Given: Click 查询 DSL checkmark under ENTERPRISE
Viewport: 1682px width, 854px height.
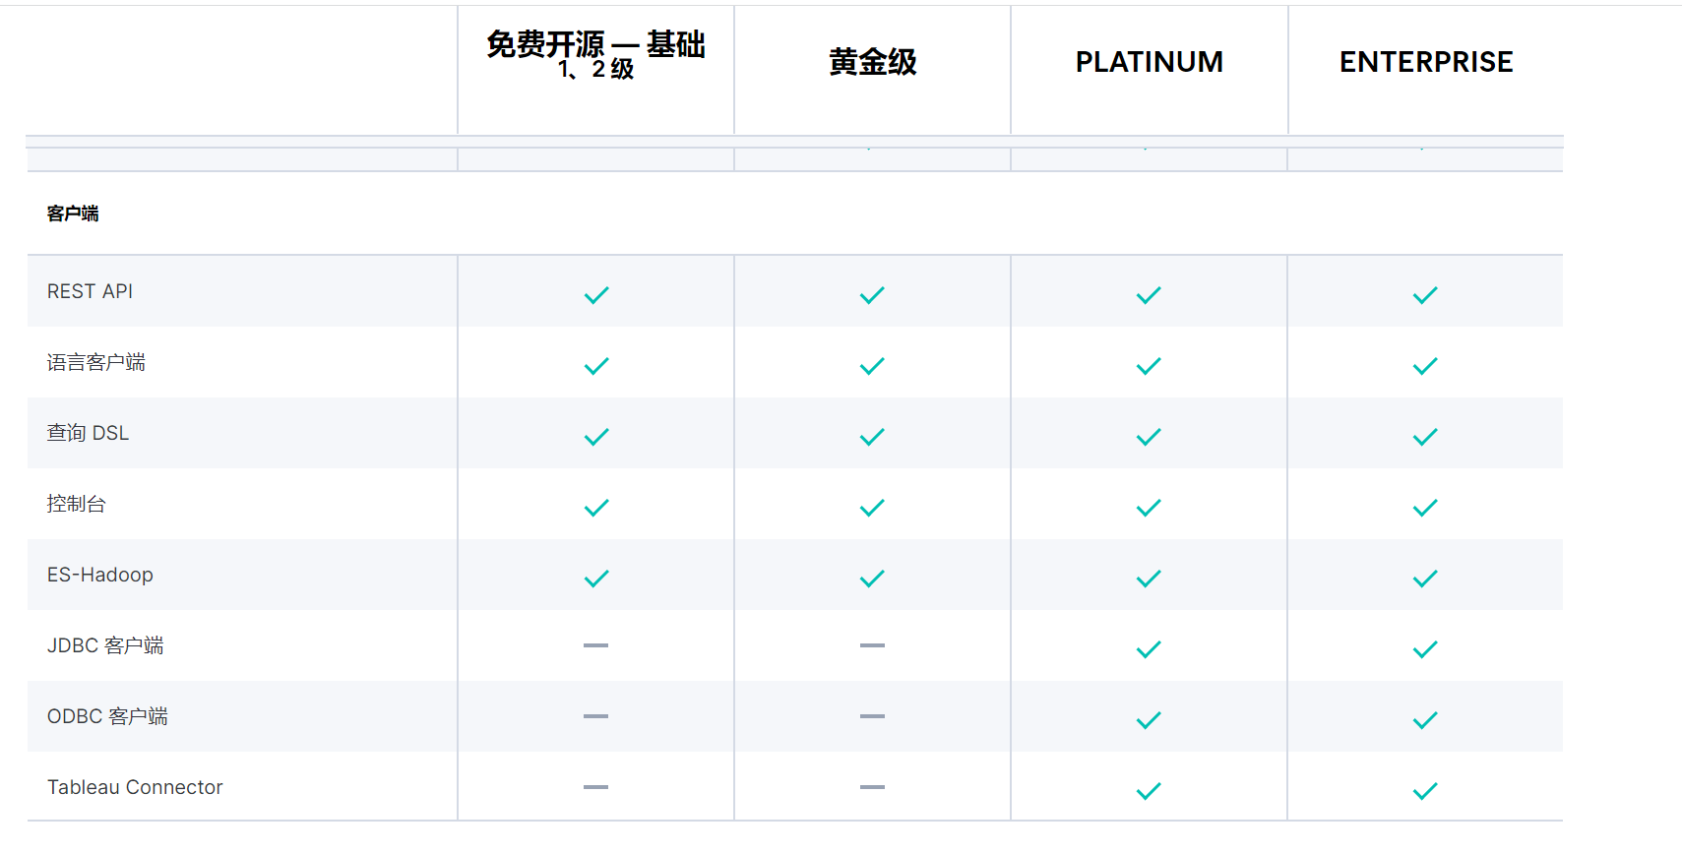Looking at the screenshot, I should click(1425, 437).
